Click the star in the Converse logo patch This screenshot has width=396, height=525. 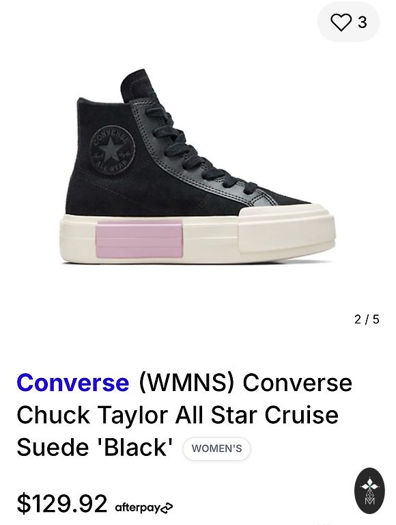pos(112,150)
